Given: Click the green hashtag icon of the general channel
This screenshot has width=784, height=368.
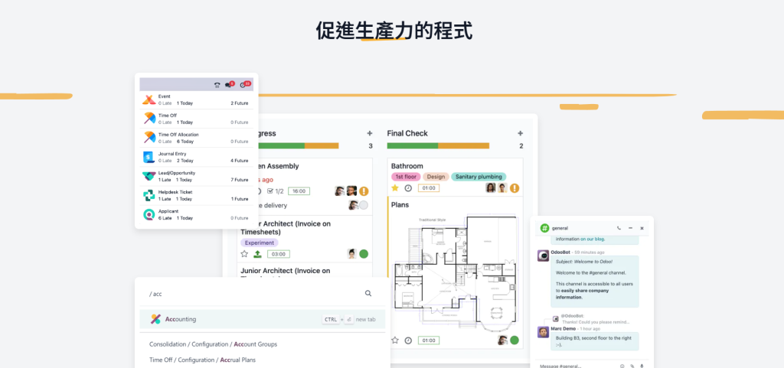Looking at the screenshot, I should [544, 228].
